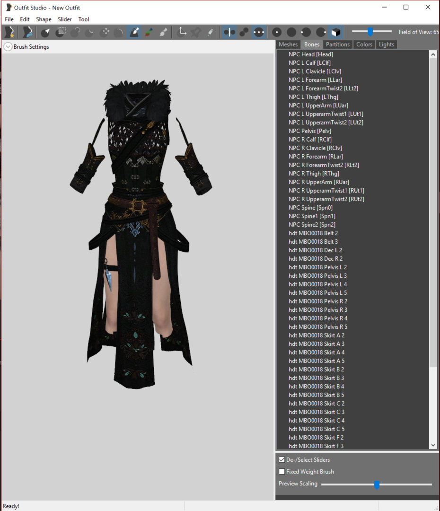The width and height of the screenshot is (440, 511).
Task: Open the Tool menu
Action: tap(84, 19)
